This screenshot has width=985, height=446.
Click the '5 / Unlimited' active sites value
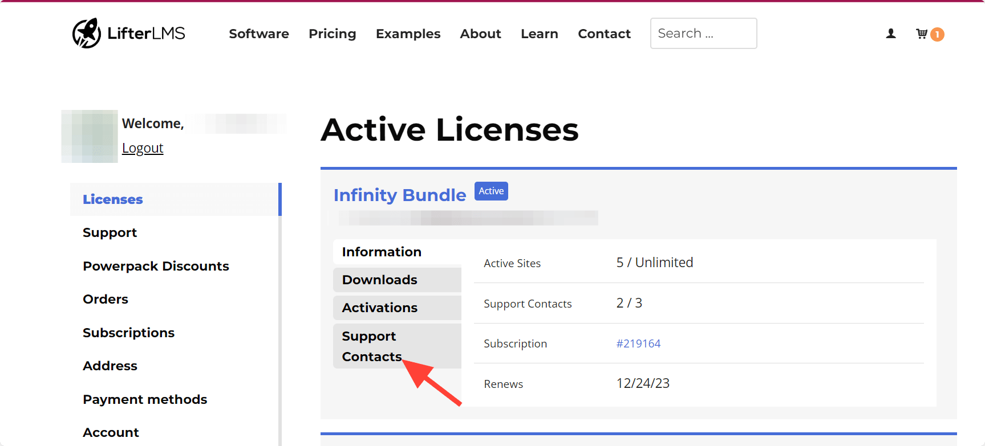655,263
